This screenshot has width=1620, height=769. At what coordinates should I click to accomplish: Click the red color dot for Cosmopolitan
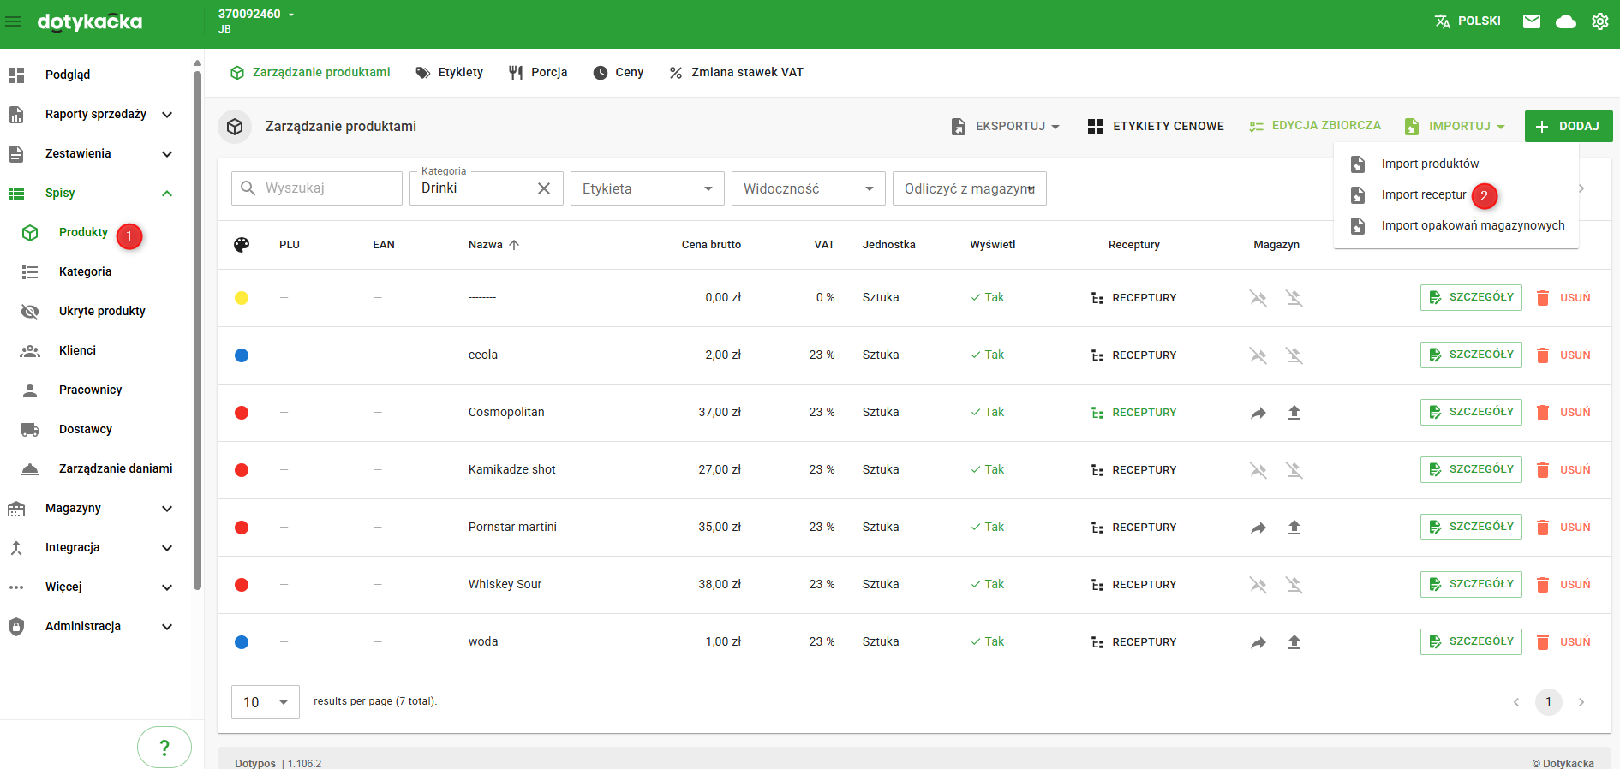click(x=242, y=413)
